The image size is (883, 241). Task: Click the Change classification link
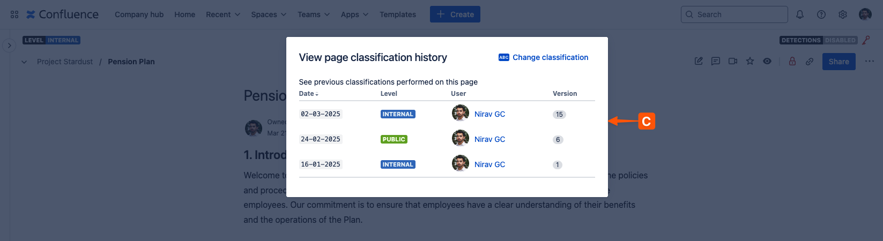(x=550, y=57)
